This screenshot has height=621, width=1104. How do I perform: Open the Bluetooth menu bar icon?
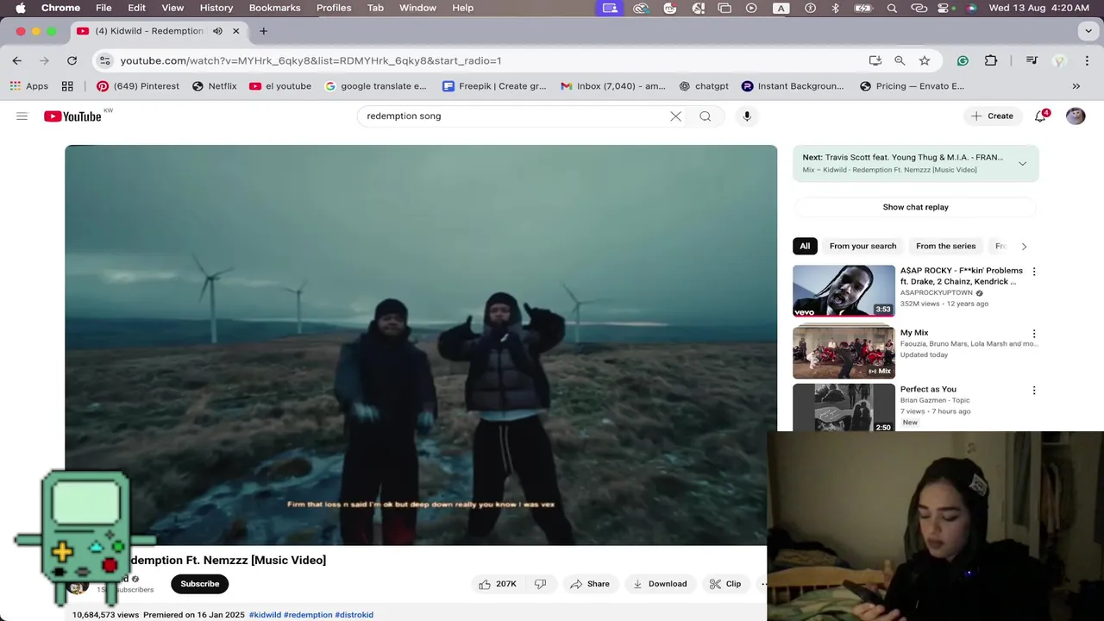click(835, 8)
